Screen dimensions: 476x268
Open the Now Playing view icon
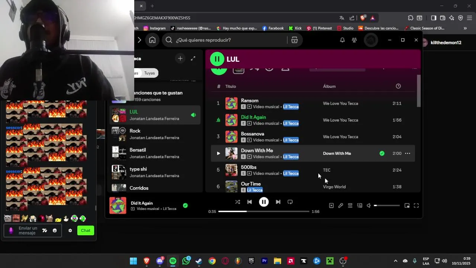(x=331, y=205)
